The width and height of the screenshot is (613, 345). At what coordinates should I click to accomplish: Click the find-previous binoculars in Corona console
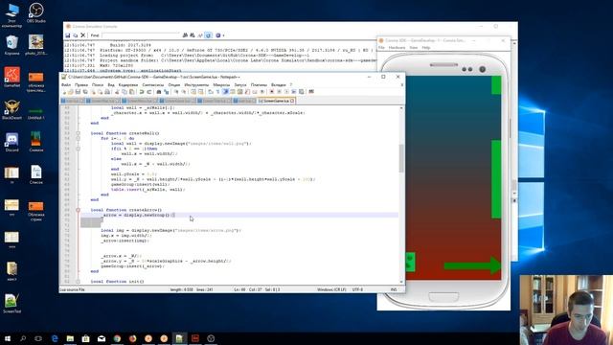point(185,35)
